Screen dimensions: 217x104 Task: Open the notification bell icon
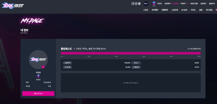139,4
